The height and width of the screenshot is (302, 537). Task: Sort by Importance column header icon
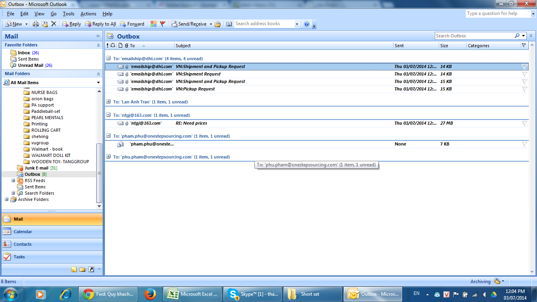(x=108, y=46)
